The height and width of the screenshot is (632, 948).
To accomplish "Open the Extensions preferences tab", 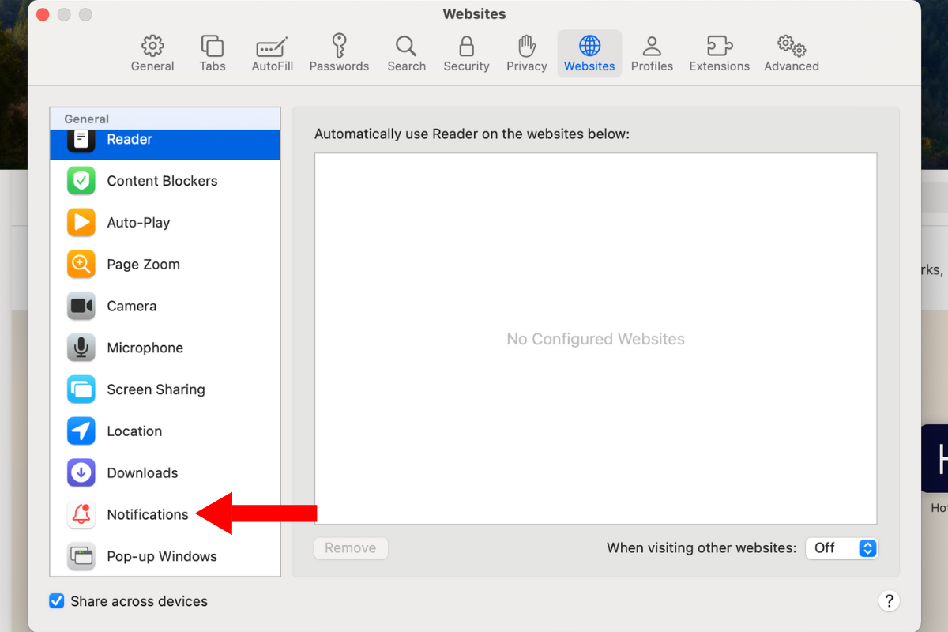I will tap(719, 54).
